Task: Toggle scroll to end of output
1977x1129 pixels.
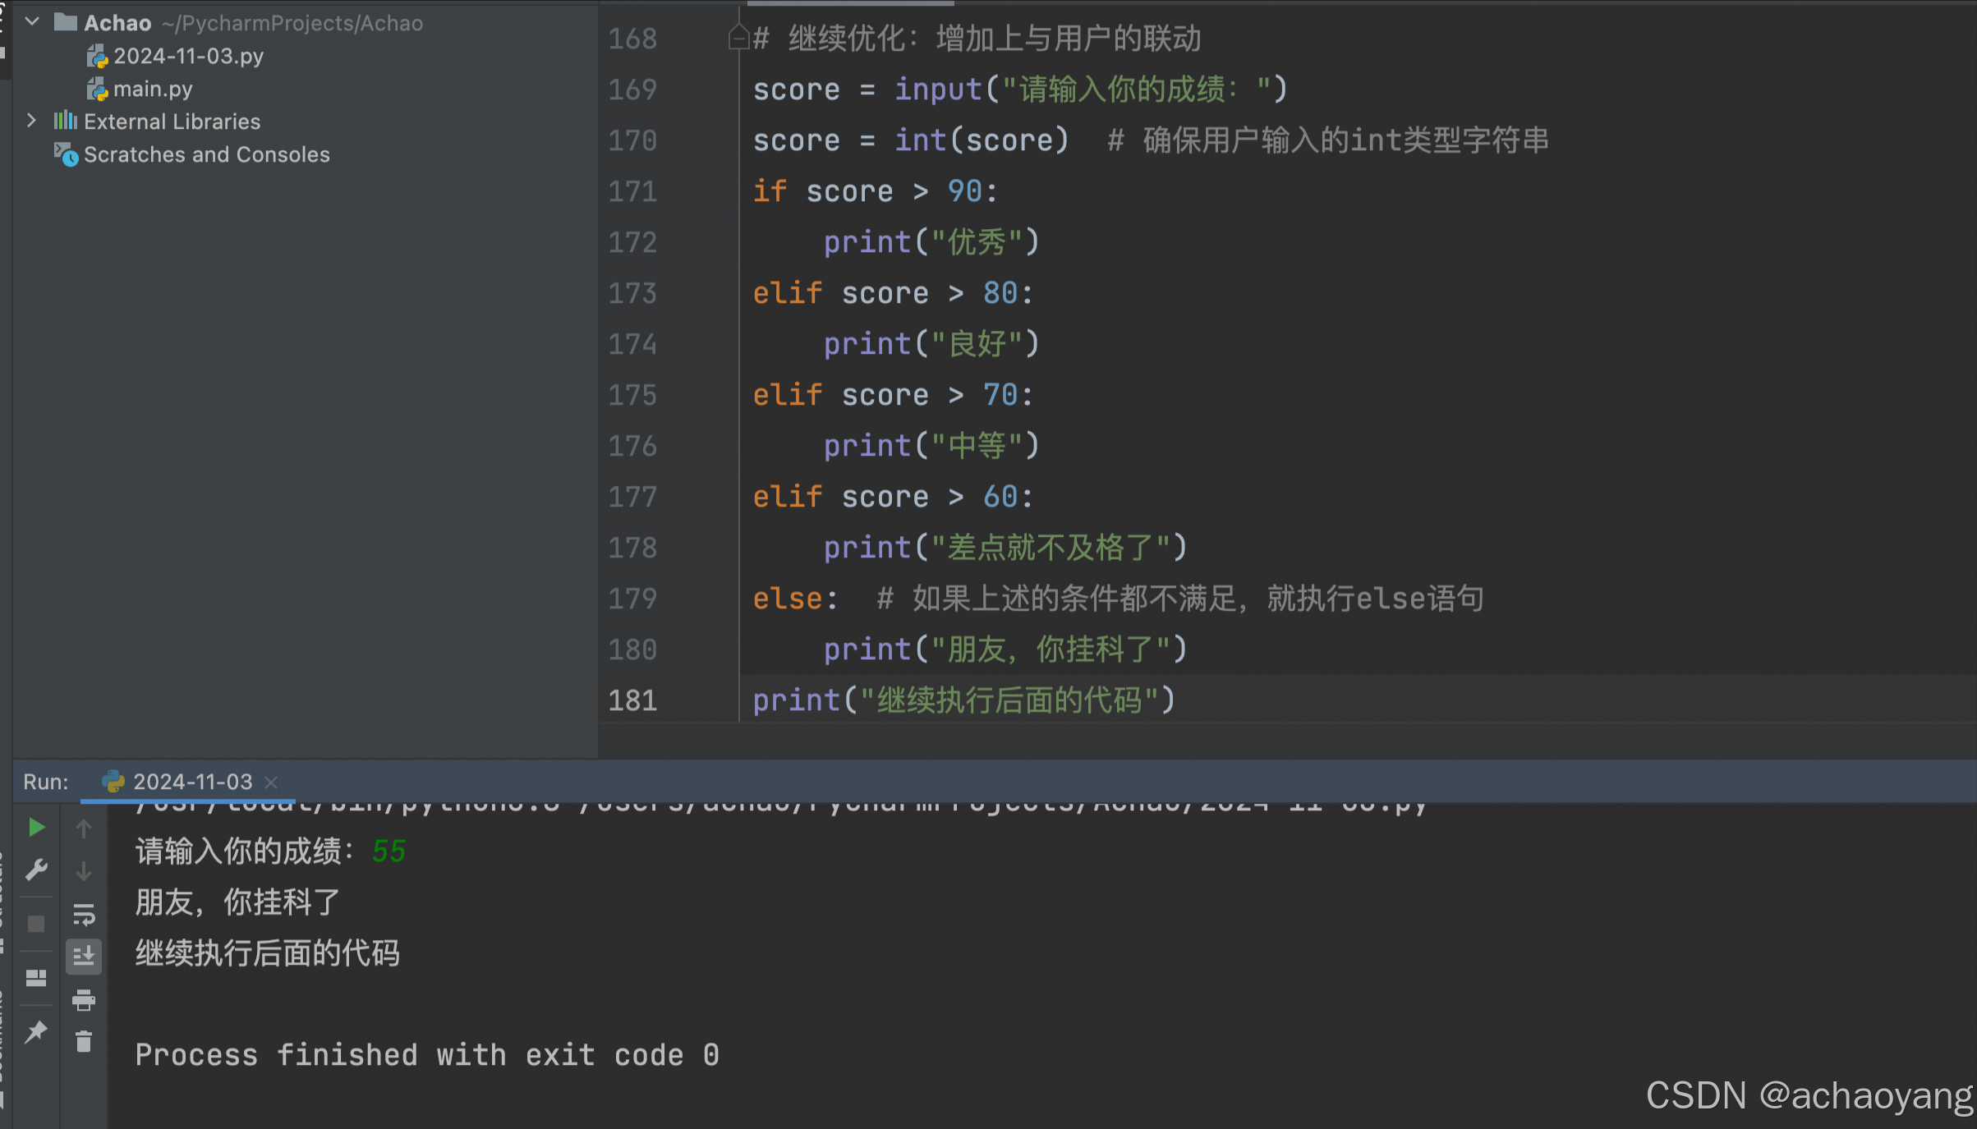Action: click(83, 957)
